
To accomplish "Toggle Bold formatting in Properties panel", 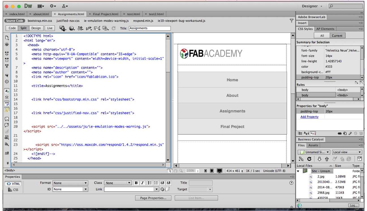I will tap(136, 183).
